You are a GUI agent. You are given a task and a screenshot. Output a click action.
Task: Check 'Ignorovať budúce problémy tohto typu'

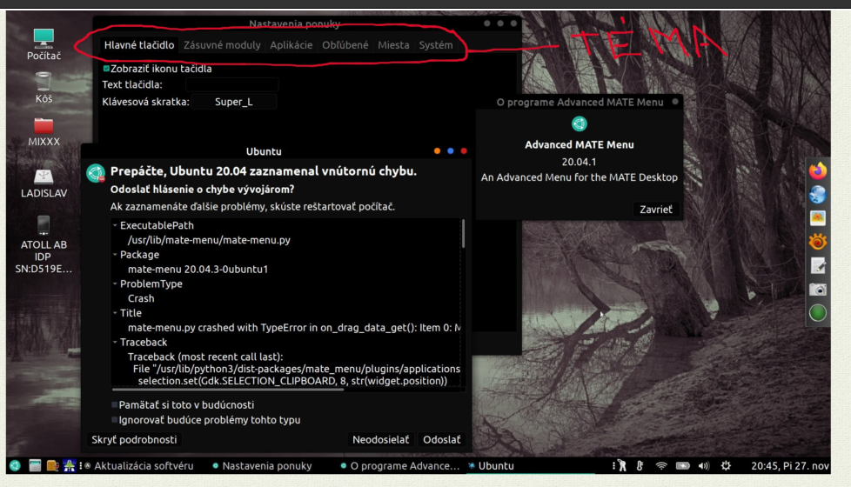[x=115, y=420]
